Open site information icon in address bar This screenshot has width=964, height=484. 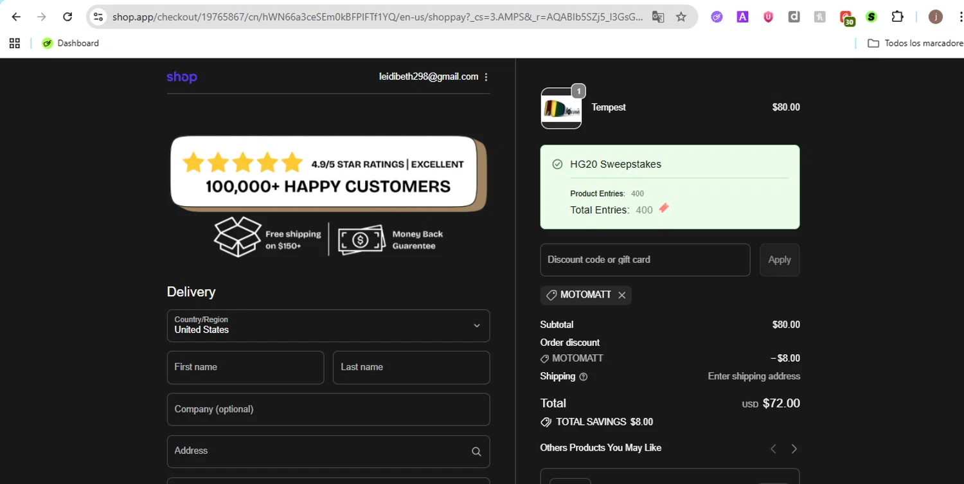tap(98, 17)
